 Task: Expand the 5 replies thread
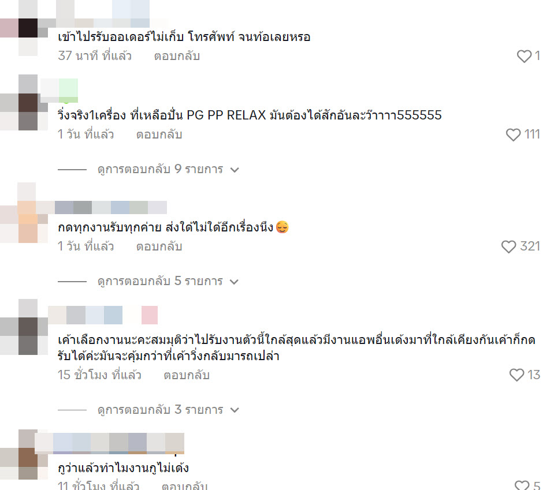pos(168,282)
